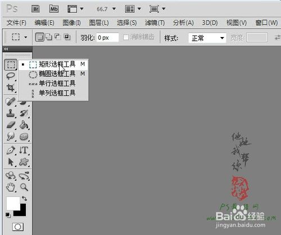
Task: Select the Zoom magnifier tool
Action: [24, 187]
